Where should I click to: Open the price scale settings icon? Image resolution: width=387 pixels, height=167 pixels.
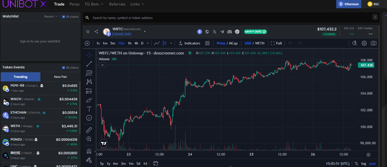coord(368,155)
